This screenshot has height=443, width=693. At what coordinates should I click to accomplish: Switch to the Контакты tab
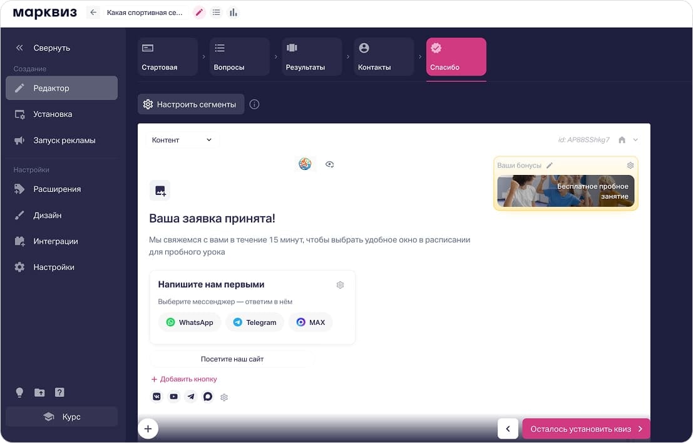[x=384, y=56]
